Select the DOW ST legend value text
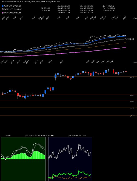 (x=12, y=6)
